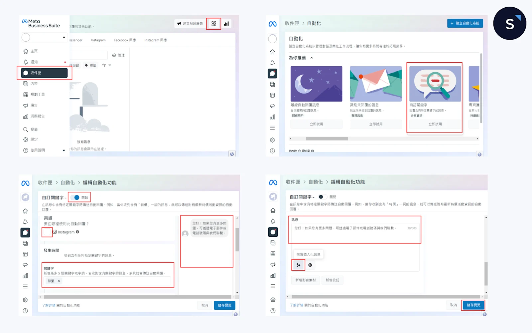The height and width of the screenshot is (333, 532).
Task: Open insights via the bar chart icon
Action: pyautogui.click(x=226, y=24)
